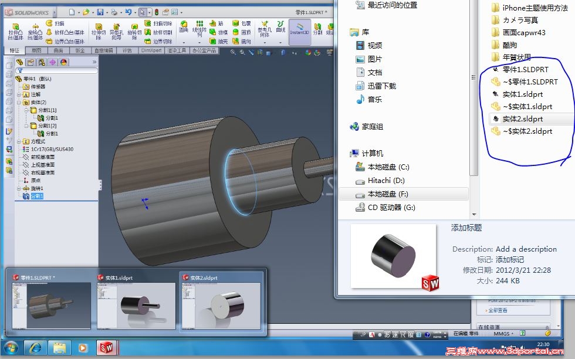Image resolution: width=575 pixels, height=359 pixels.
Task: Click the Windows Start orb
Action: click(11, 347)
